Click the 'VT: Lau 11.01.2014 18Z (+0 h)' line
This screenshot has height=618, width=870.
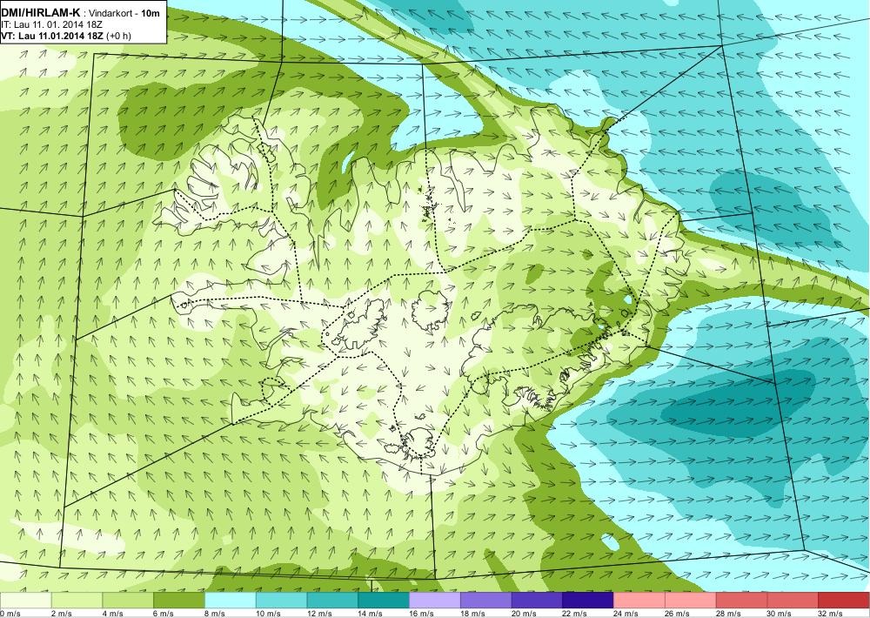66,36
